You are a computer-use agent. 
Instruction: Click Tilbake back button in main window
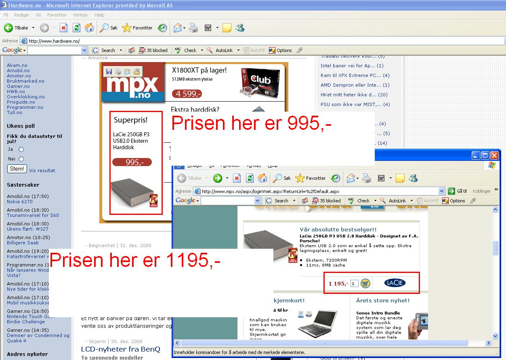pyautogui.click(x=16, y=28)
